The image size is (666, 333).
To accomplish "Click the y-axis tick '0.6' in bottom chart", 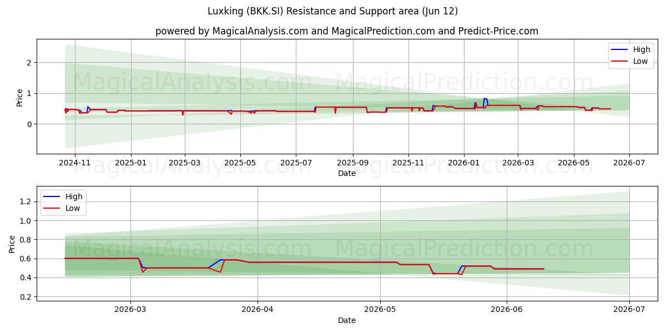I will pos(27,259).
